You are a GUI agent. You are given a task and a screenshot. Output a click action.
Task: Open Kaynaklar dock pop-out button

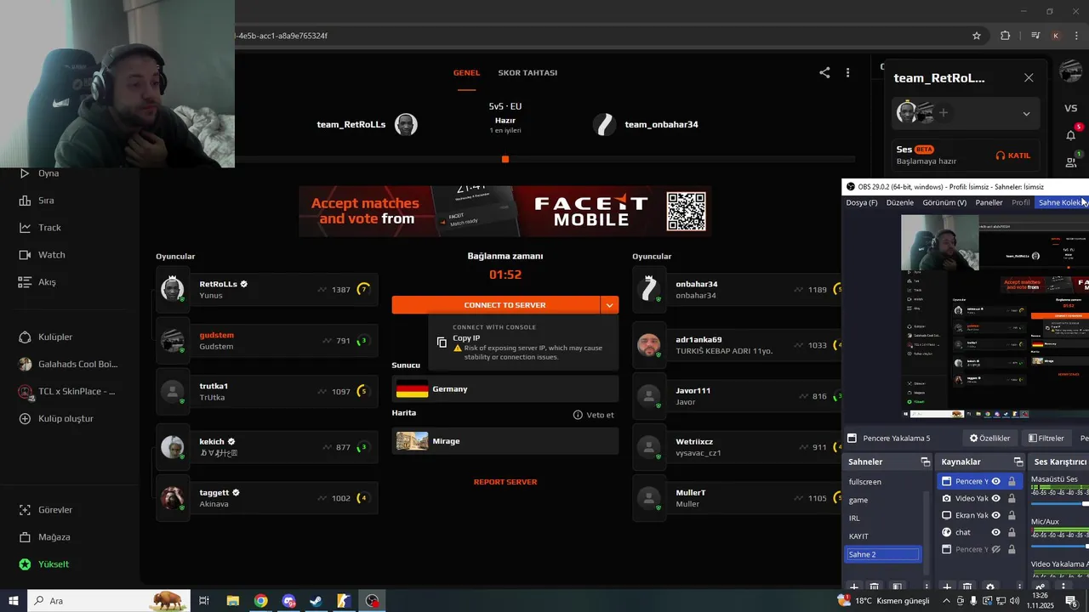coord(1018,462)
